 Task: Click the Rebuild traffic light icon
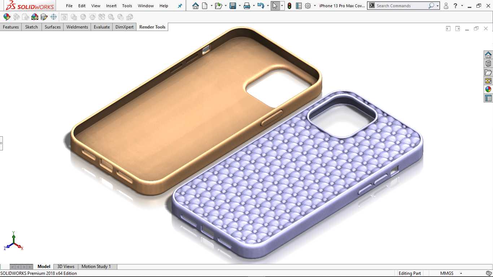289,6
